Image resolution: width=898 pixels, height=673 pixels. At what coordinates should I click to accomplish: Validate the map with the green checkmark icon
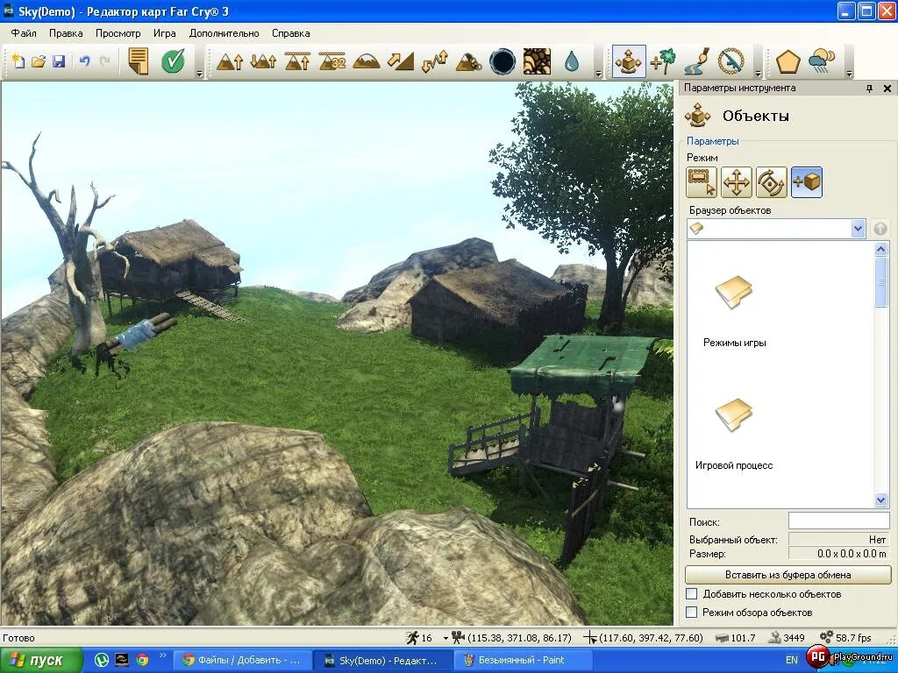(173, 60)
